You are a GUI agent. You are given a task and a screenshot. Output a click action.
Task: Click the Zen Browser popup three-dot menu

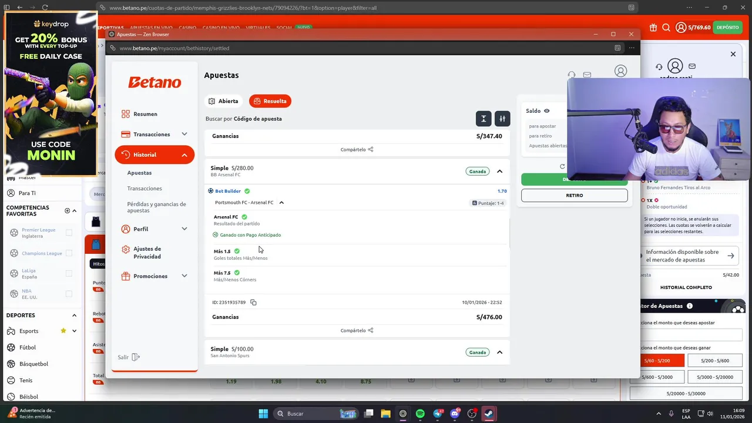tap(632, 48)
